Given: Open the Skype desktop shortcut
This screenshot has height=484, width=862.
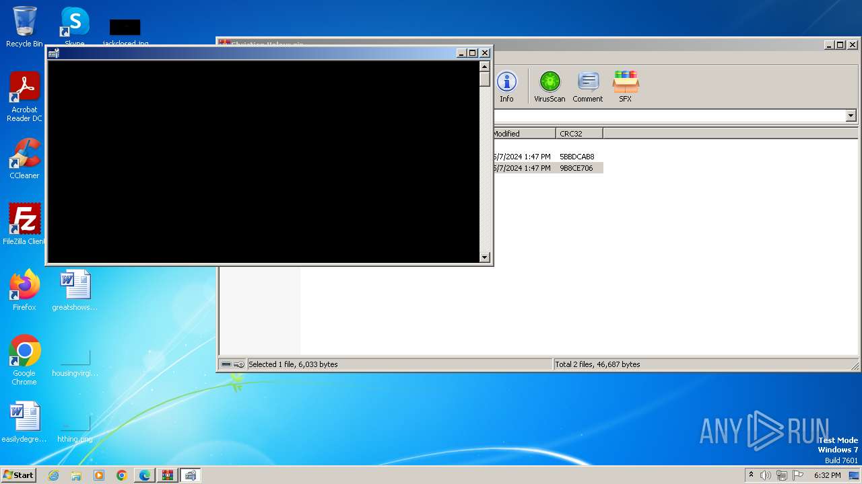Looking at the screenshot, I should click(75, 27).
